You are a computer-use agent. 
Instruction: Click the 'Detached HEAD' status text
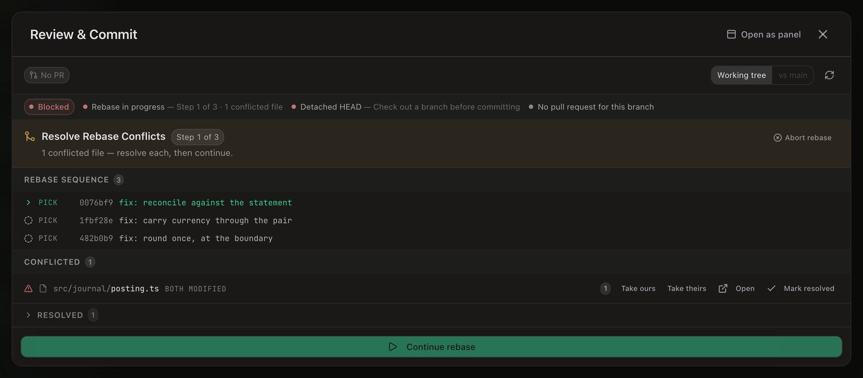pos(331,107)
